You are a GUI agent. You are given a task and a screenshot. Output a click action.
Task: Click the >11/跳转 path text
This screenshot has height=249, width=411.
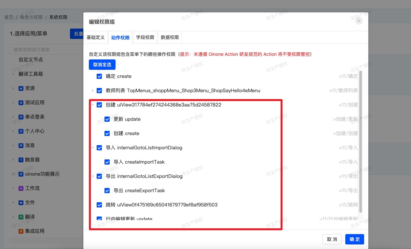(x=348, y=205)
